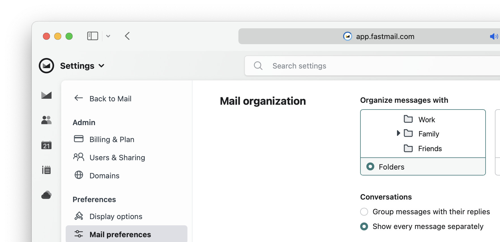
Task: Click the left arrow icon beside Back to Mail
Action: pos(79,98)
